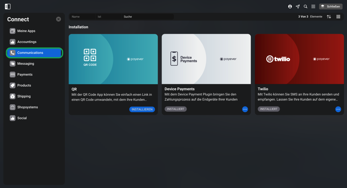Click the Installation section heading

(79, 27)
